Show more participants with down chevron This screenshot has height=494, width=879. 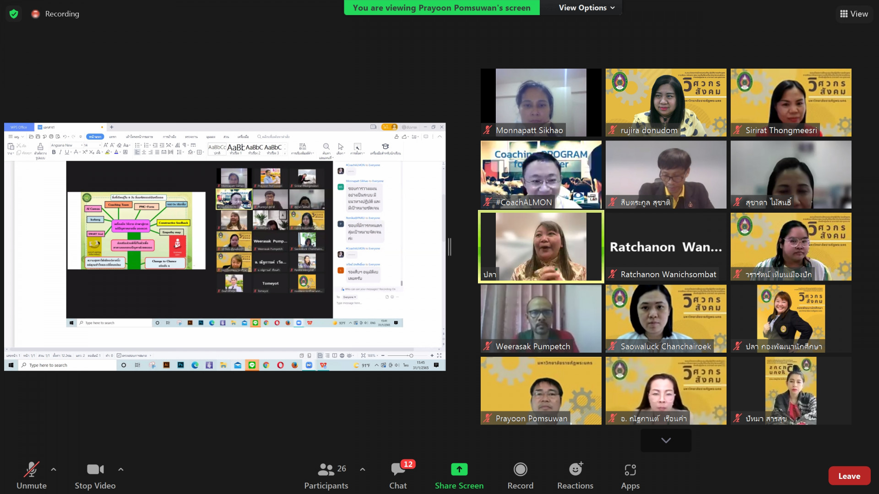(x=666, y=440)
